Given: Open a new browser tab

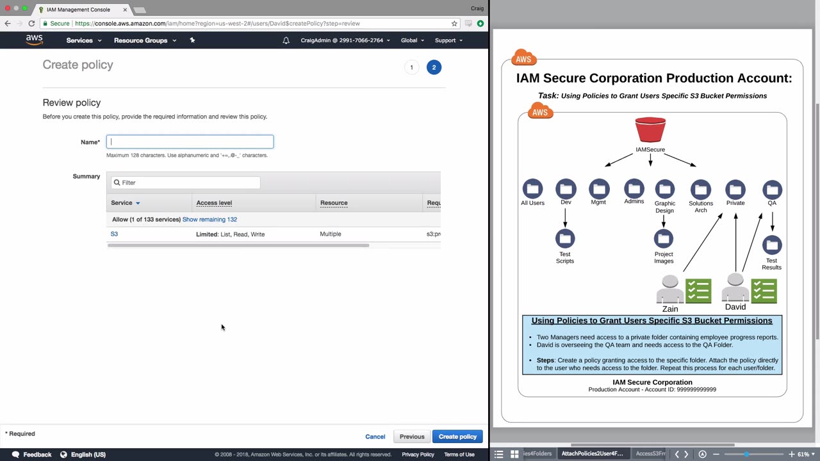Looking at the screenshot, I should pyautogui.click(x=140, y=10).
